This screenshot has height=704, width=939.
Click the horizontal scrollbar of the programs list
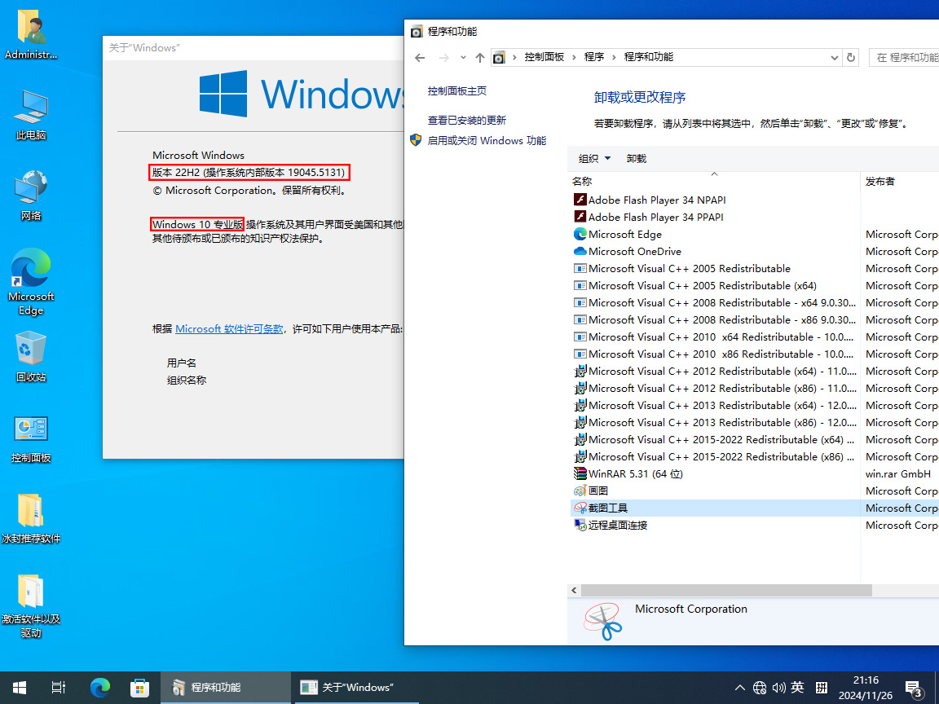[x=726, y=590]
